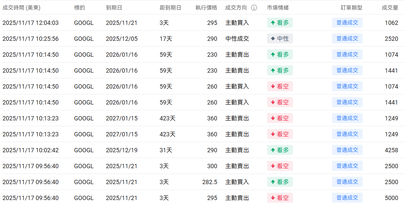Click the red down arrow in the 5000 volume row
Viewport: 405px width, 205px height.
tap(273, 198)
